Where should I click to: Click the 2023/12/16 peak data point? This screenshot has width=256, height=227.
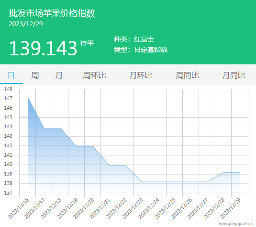tap(28, 97)
